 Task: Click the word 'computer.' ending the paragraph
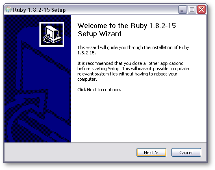point(87,79)
